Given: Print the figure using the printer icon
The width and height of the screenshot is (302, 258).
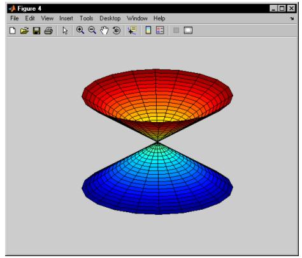Looking at the screenshot, I should (x=48, y=31).
